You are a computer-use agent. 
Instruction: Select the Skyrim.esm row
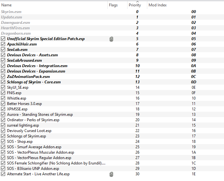click(x=112, y=12)
